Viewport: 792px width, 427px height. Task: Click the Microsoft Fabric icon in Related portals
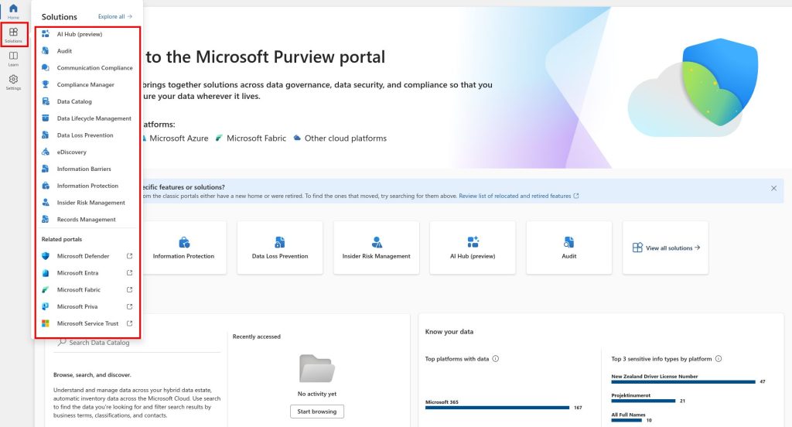coord(46,289)
